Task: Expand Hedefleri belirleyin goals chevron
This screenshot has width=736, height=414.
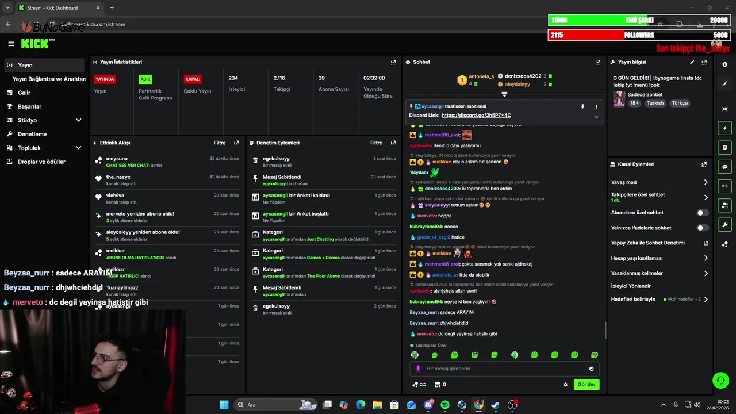Action: [x=706, y=299]
